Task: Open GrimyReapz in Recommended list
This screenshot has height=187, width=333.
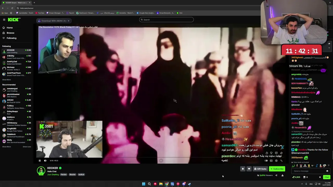Action: pos(17,112)
